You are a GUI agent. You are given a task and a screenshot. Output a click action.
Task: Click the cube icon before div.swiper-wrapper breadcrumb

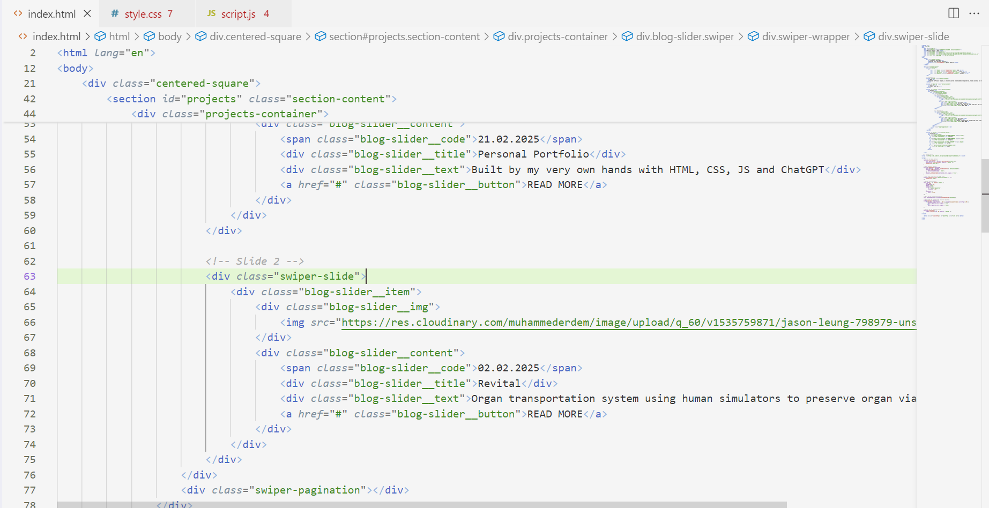coord(753,36)
